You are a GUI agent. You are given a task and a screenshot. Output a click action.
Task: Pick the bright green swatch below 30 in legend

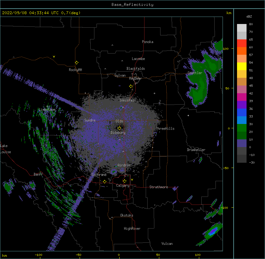[242, 128]
